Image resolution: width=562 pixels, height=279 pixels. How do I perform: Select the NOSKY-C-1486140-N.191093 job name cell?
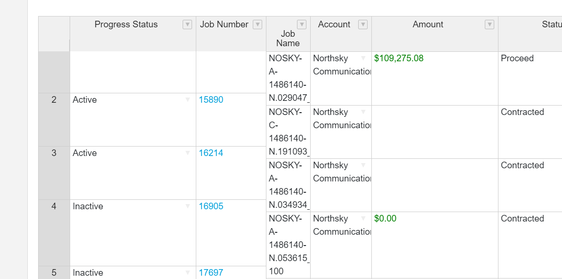[288, 132]
